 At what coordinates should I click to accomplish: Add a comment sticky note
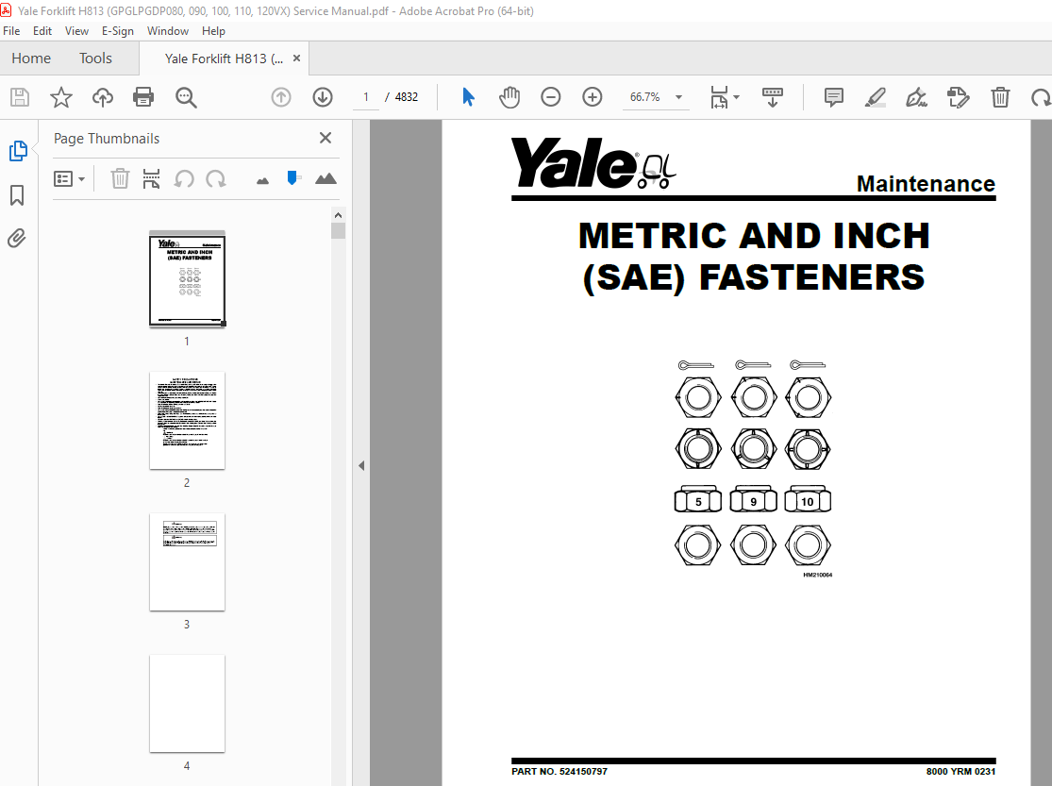(x=833, y=97)
